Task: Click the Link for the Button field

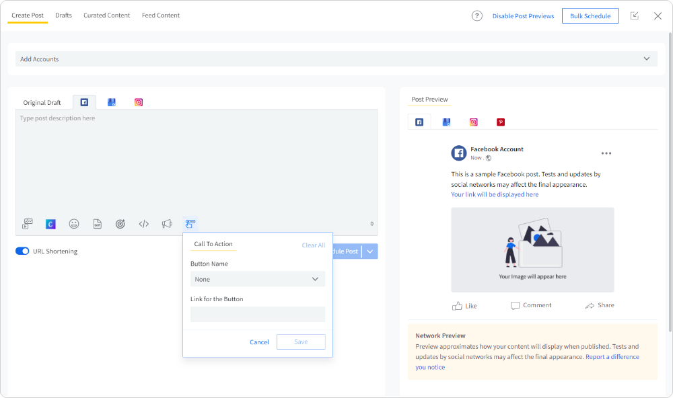Action: 258,314
